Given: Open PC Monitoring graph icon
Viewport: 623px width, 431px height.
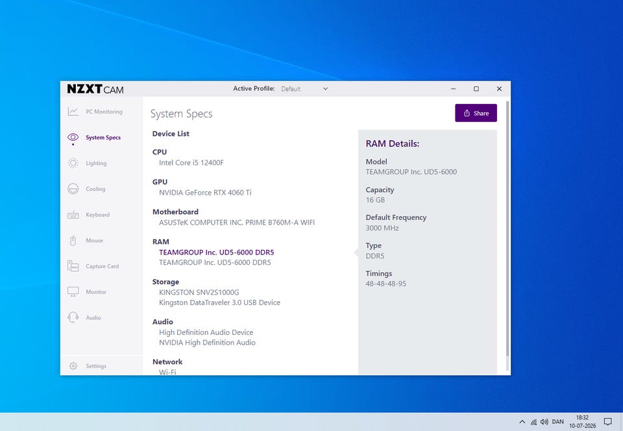Looking at the screenshot, I should coord(73,112).
